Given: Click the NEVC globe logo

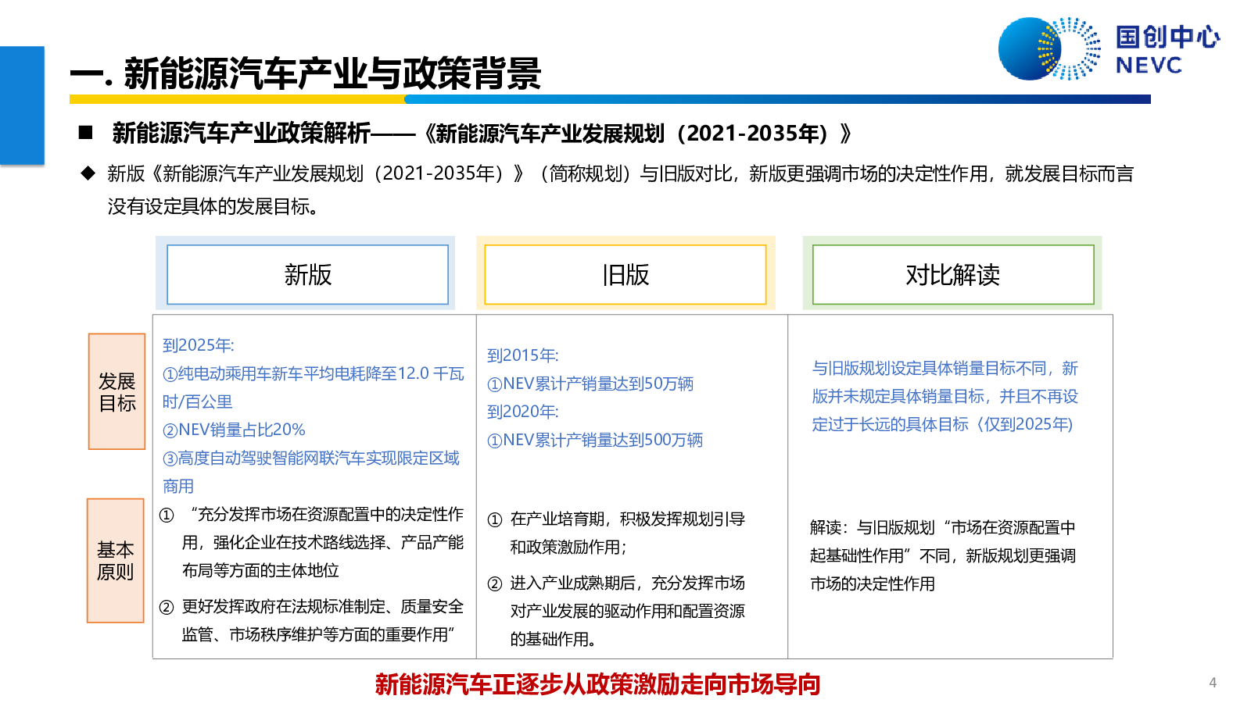Looking at the screenshot, I should point(1048,49).
